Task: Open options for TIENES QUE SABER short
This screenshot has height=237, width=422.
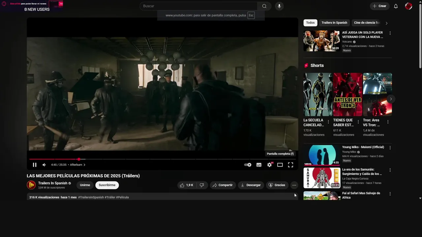Action: 358,122
